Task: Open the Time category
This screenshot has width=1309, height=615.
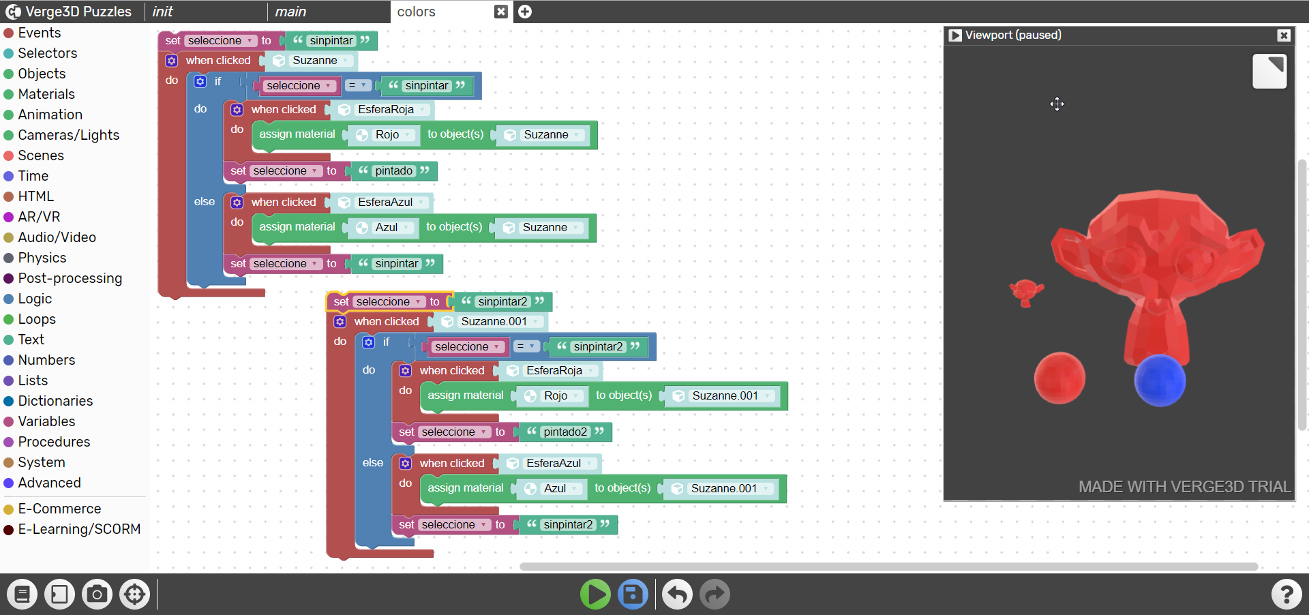Action: pyautogui.click(x=33, y=176)
